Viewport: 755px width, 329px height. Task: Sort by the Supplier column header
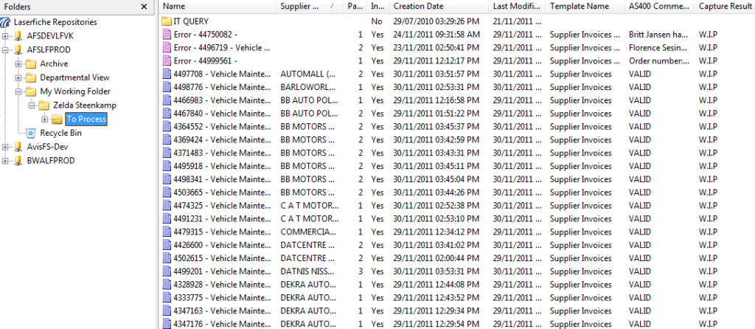point(310,7)
